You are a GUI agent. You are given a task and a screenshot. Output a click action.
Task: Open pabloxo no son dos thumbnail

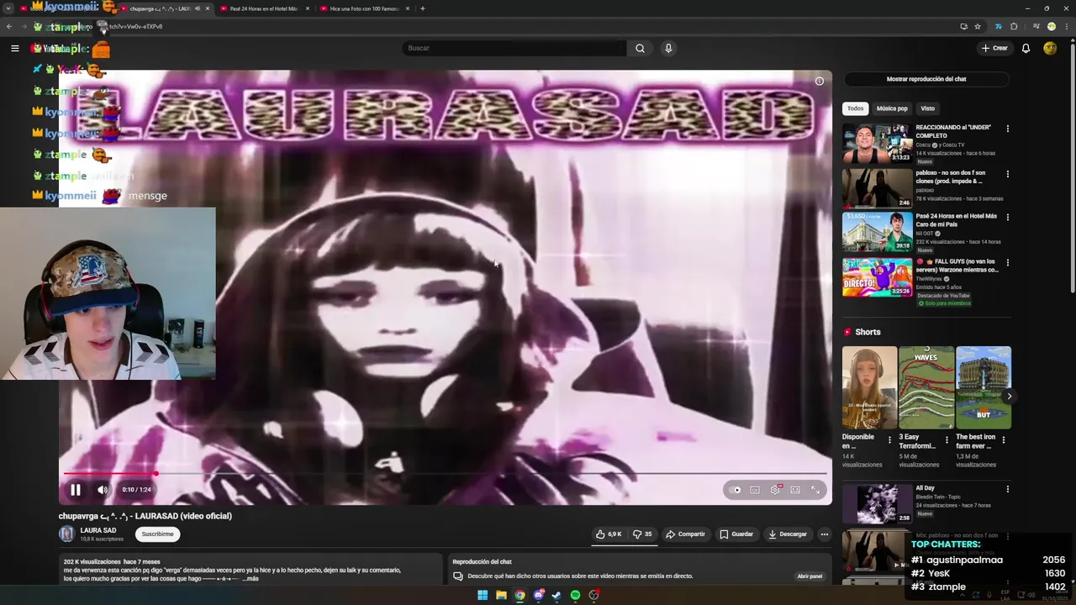click(x=878, y=188)
